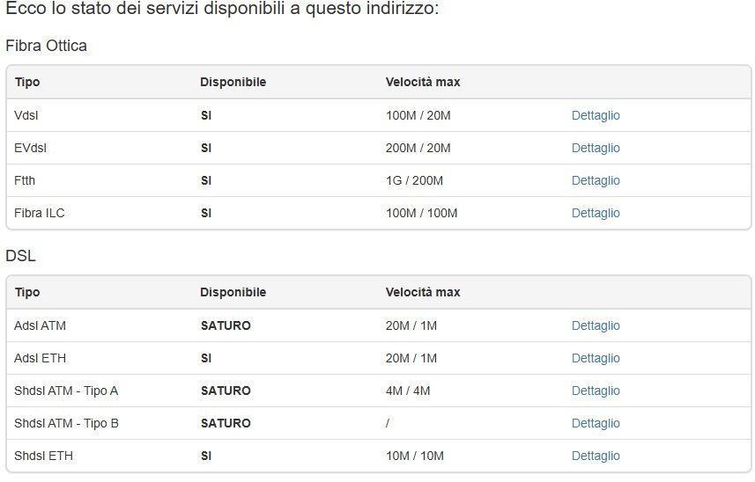Select the EVdsl type cell
The image size is (755, 482).
click(30, 148)
